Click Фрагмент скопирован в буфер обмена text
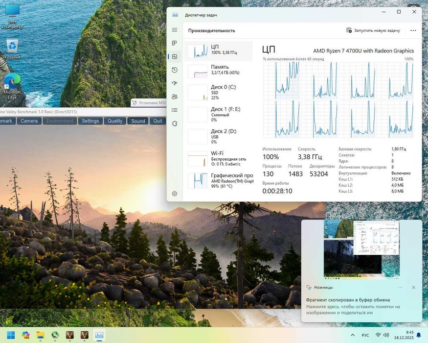 (348, 300)
